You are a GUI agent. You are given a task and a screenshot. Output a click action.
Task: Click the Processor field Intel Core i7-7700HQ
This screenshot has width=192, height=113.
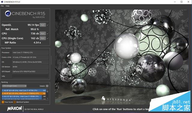click(x=30, y=53)
